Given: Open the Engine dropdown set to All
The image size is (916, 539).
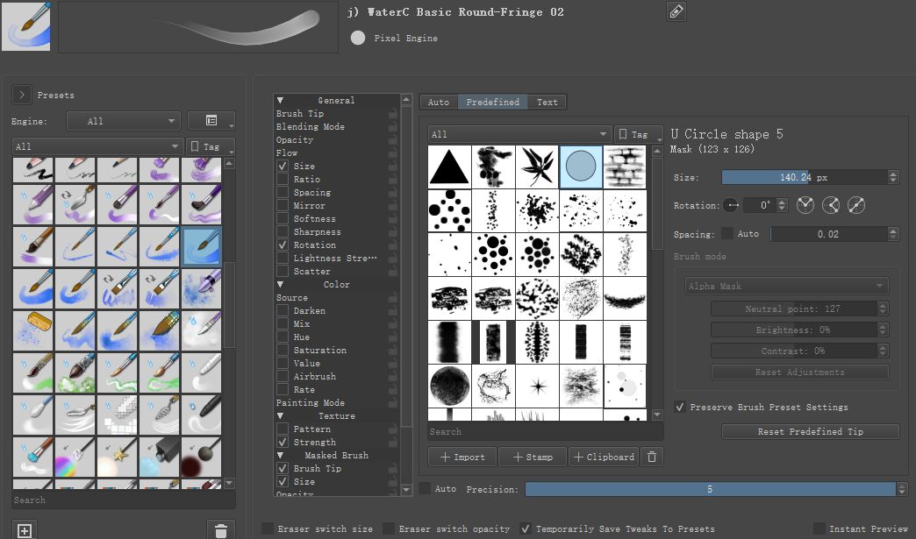Looking at the screenshot, I should pos(123,121).
